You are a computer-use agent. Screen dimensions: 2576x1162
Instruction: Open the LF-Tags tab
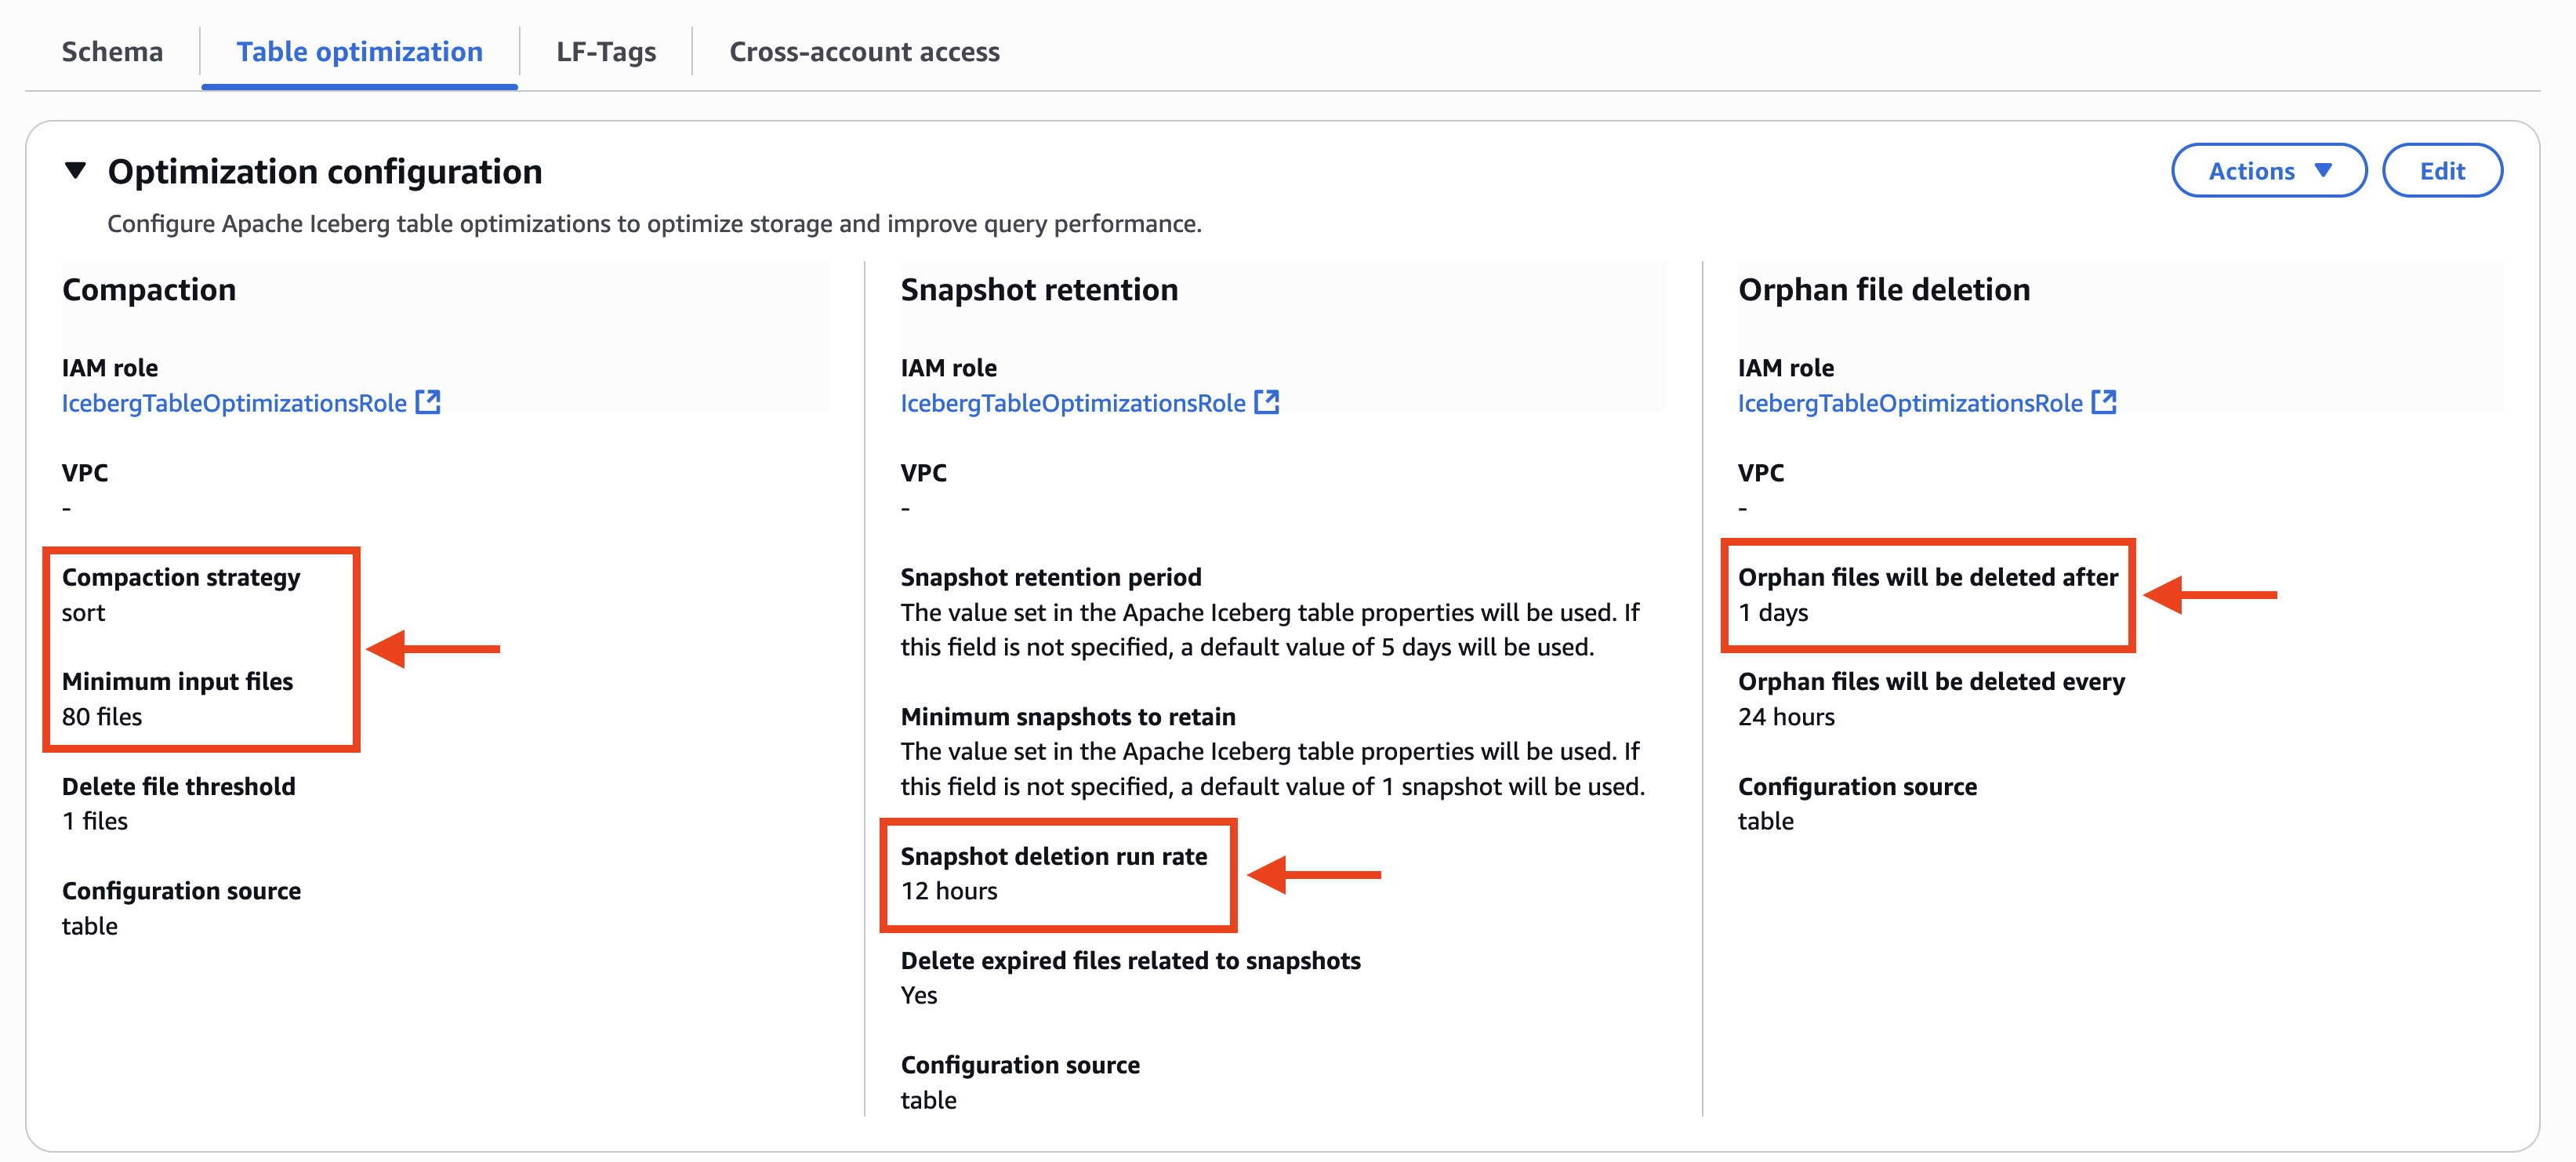[606, 51]
